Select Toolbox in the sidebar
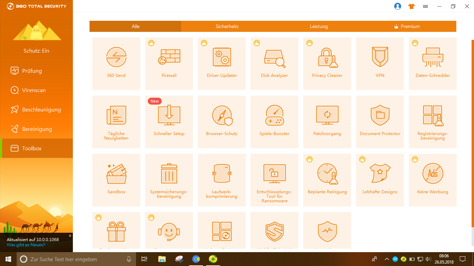 click(x=36, y=148)
